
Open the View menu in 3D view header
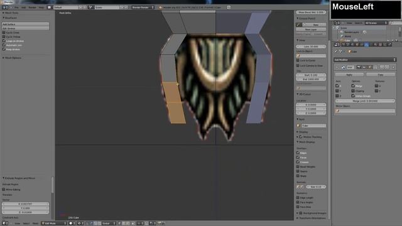click(18, 223)
